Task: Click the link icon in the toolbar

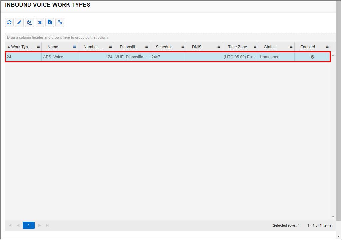Action: click(60, 22)
